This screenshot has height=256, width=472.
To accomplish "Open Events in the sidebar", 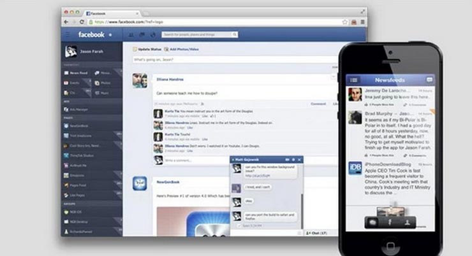I will point(71,83).
